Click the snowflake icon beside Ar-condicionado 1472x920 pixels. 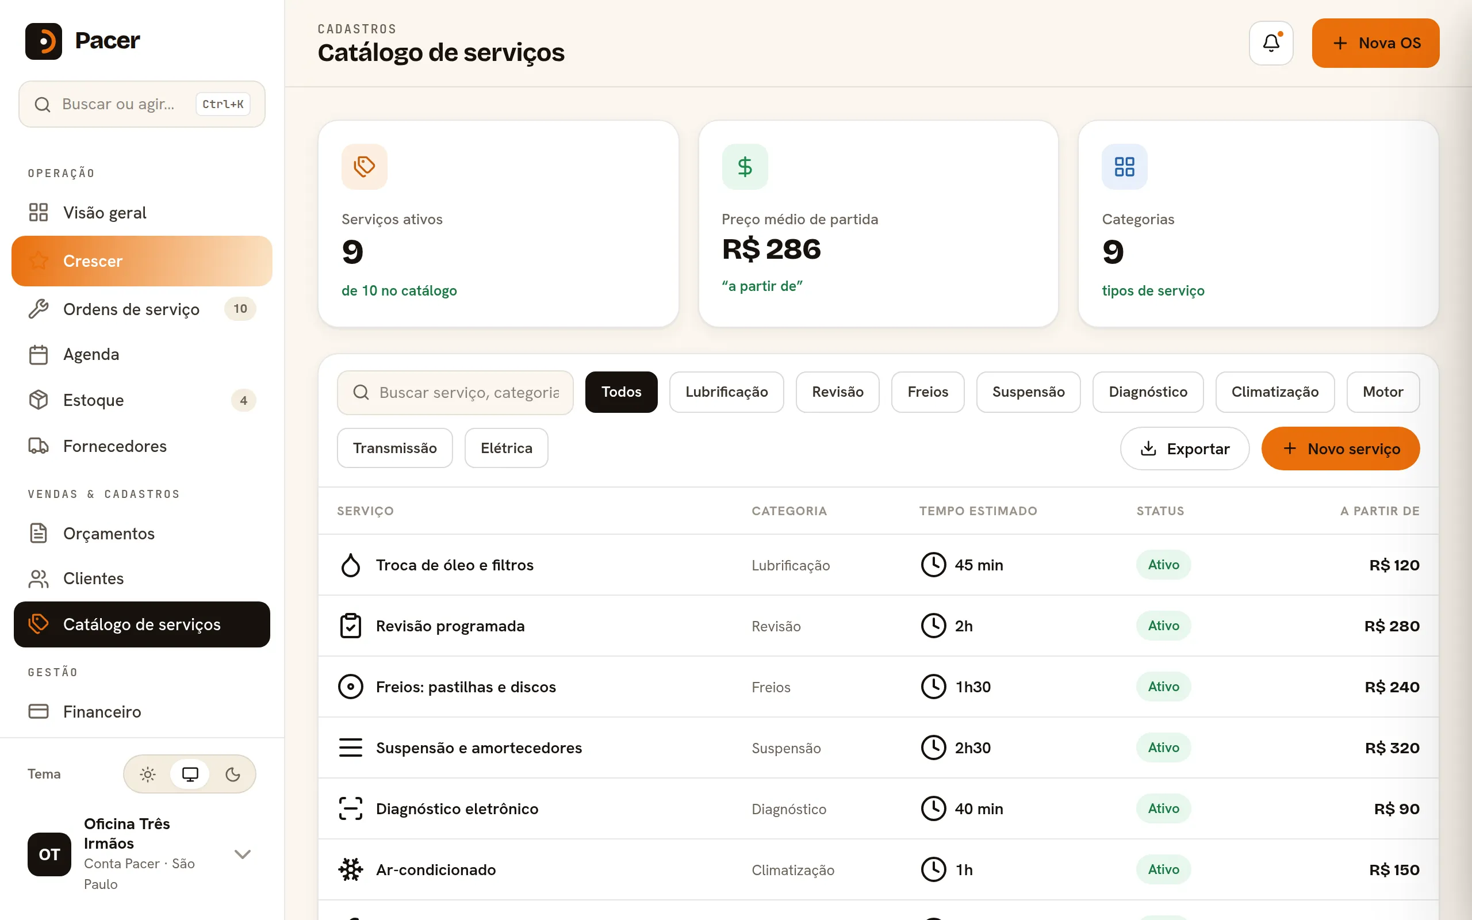[350, 869]
